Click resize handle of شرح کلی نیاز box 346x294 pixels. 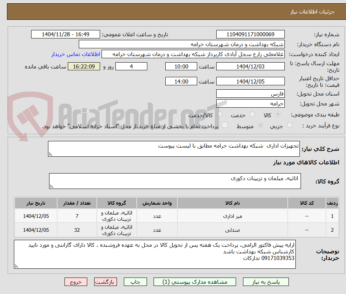50,154
